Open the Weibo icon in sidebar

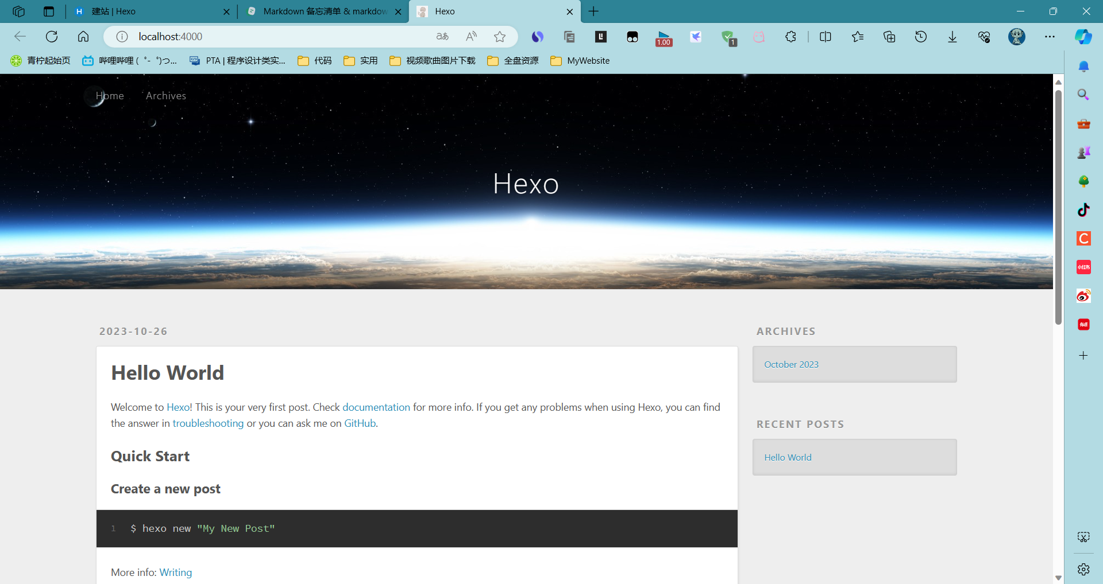coord(1083,296)
